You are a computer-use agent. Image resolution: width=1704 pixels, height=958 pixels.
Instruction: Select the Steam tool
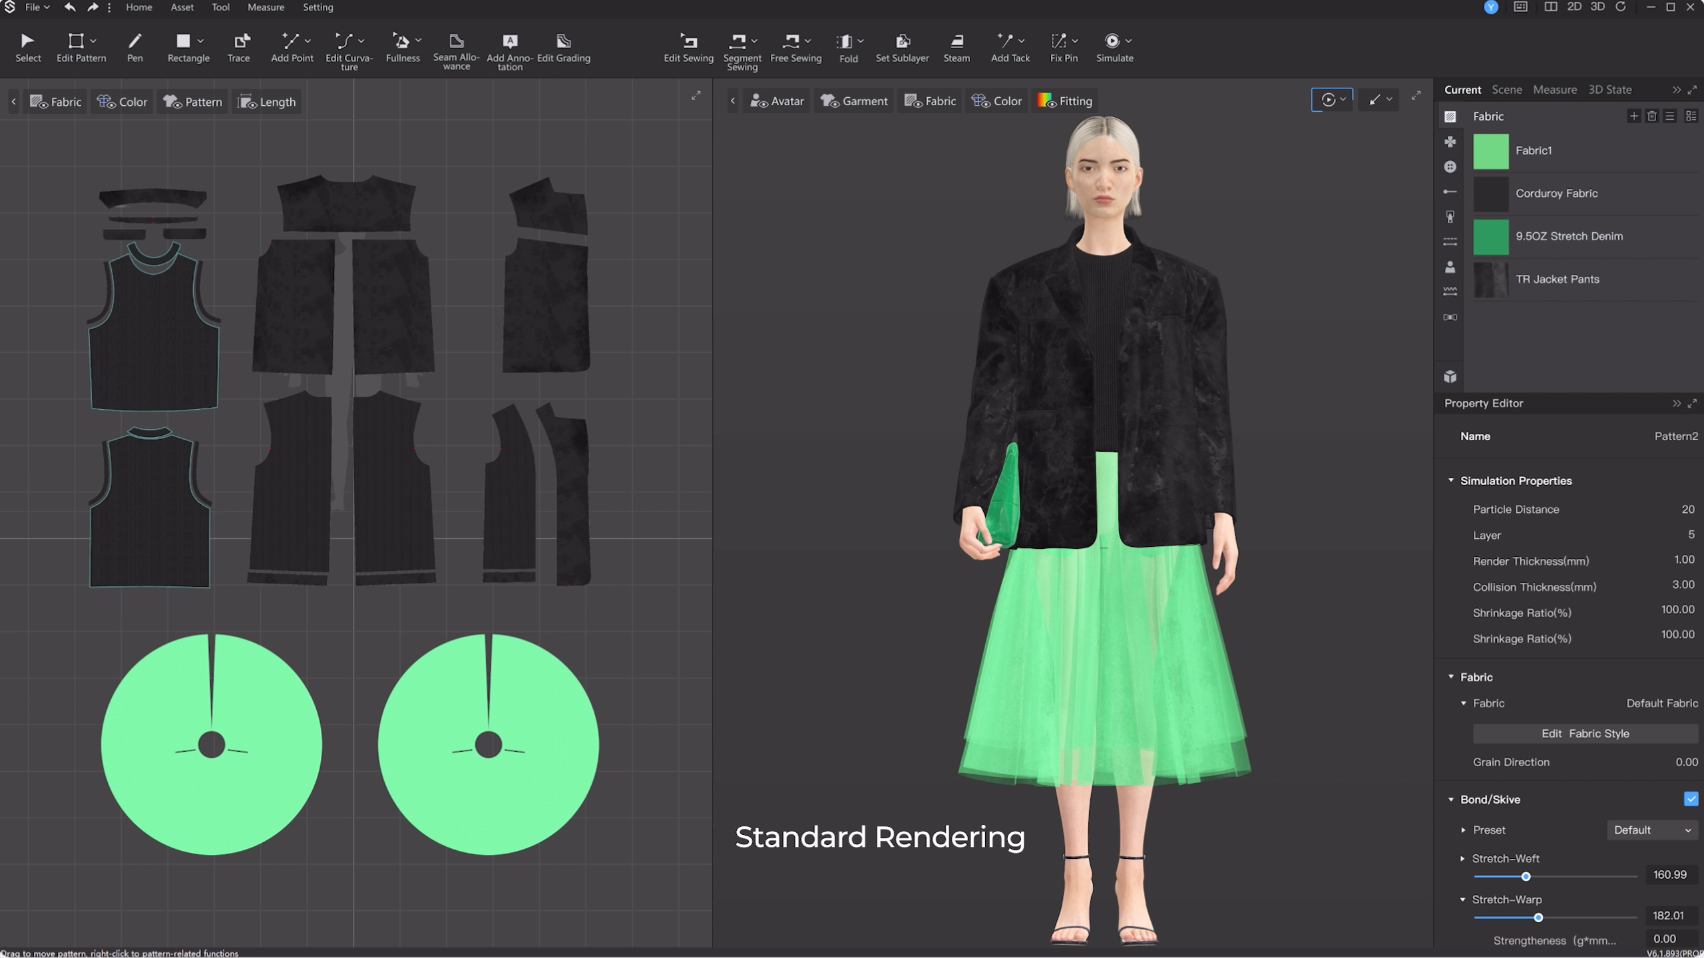956,46
